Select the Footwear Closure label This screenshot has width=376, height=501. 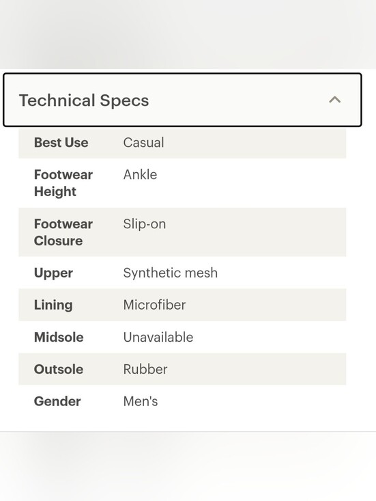click(63, 232)
